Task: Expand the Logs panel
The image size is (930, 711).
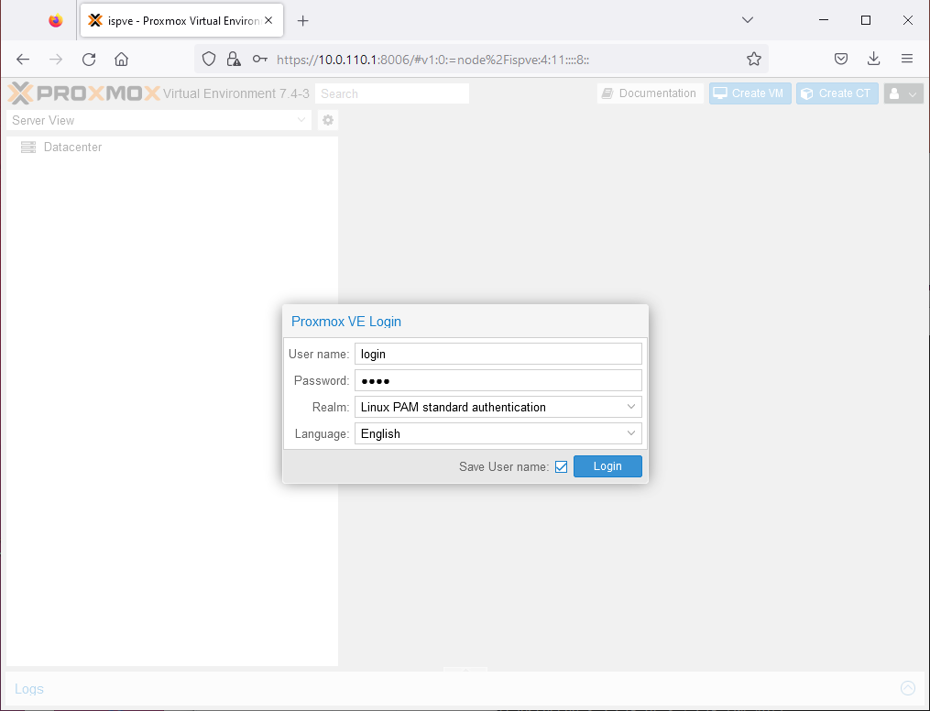Action: [x=907, y=688]
